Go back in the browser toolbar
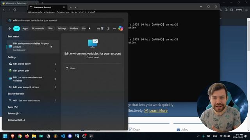The image size is (250, 140). (4, 10)
